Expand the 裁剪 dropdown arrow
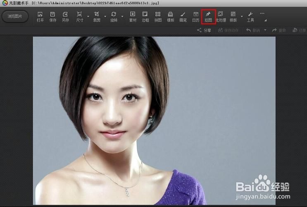Image resolution: width=307 pixels, height=207 pixels. tap(105, 17)
